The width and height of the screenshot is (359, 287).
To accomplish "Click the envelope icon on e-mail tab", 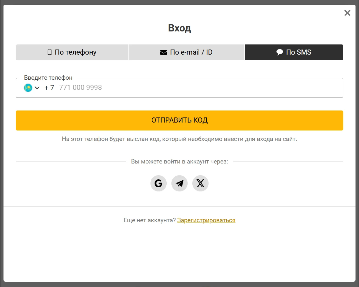I will (163, 52).
